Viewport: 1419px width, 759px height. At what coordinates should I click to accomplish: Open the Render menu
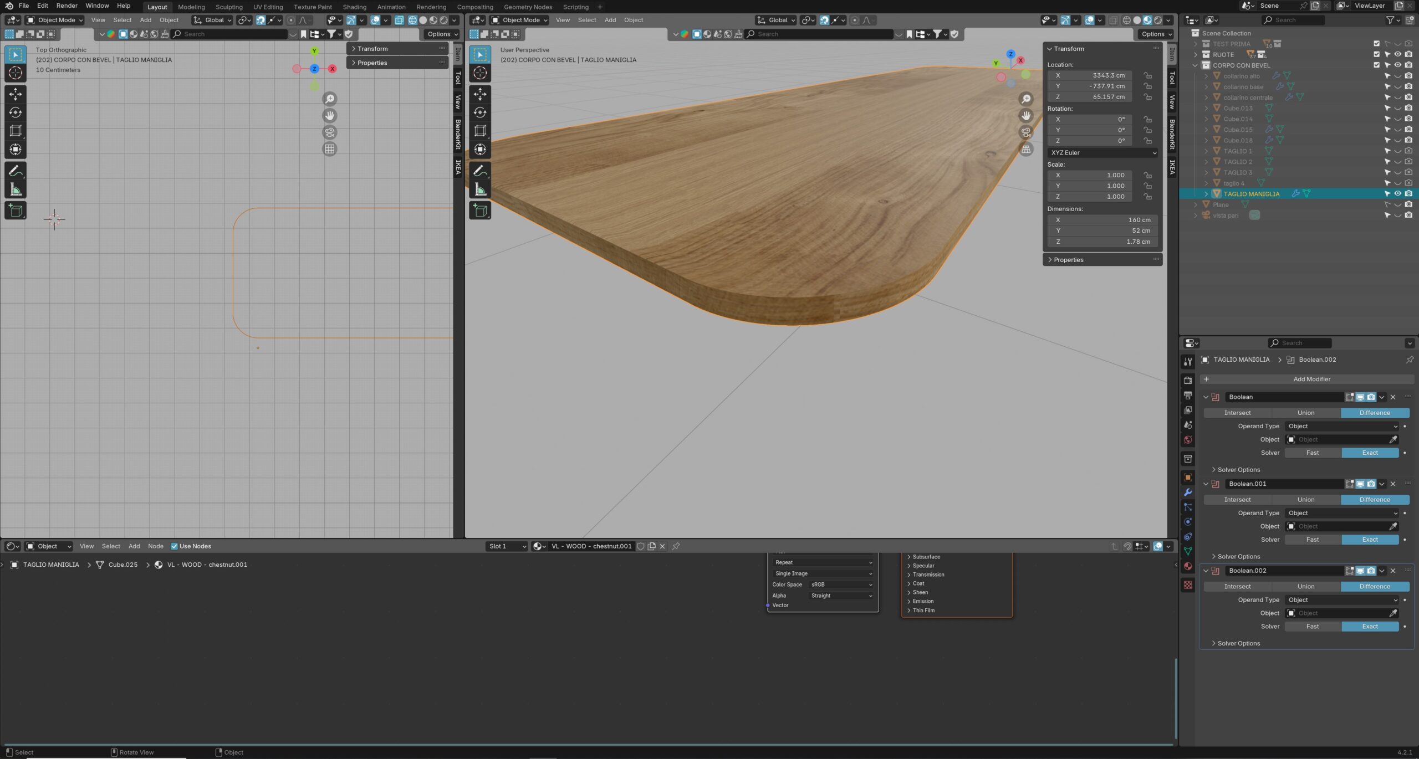point(67,6)
